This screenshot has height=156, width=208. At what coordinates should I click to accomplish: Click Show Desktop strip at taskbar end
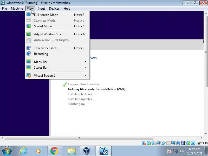tap(207, 151)
